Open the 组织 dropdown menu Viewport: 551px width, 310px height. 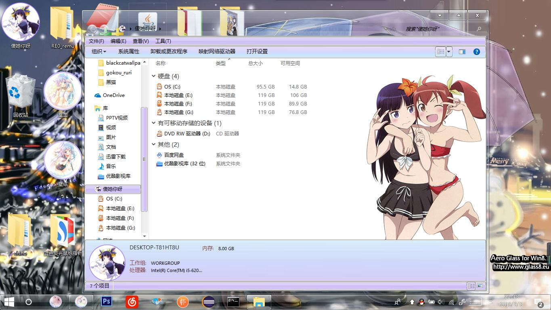[x=98, y=51]
